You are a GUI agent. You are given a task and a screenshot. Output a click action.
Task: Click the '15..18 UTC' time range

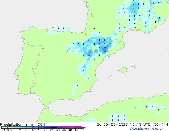pos(141,125)
